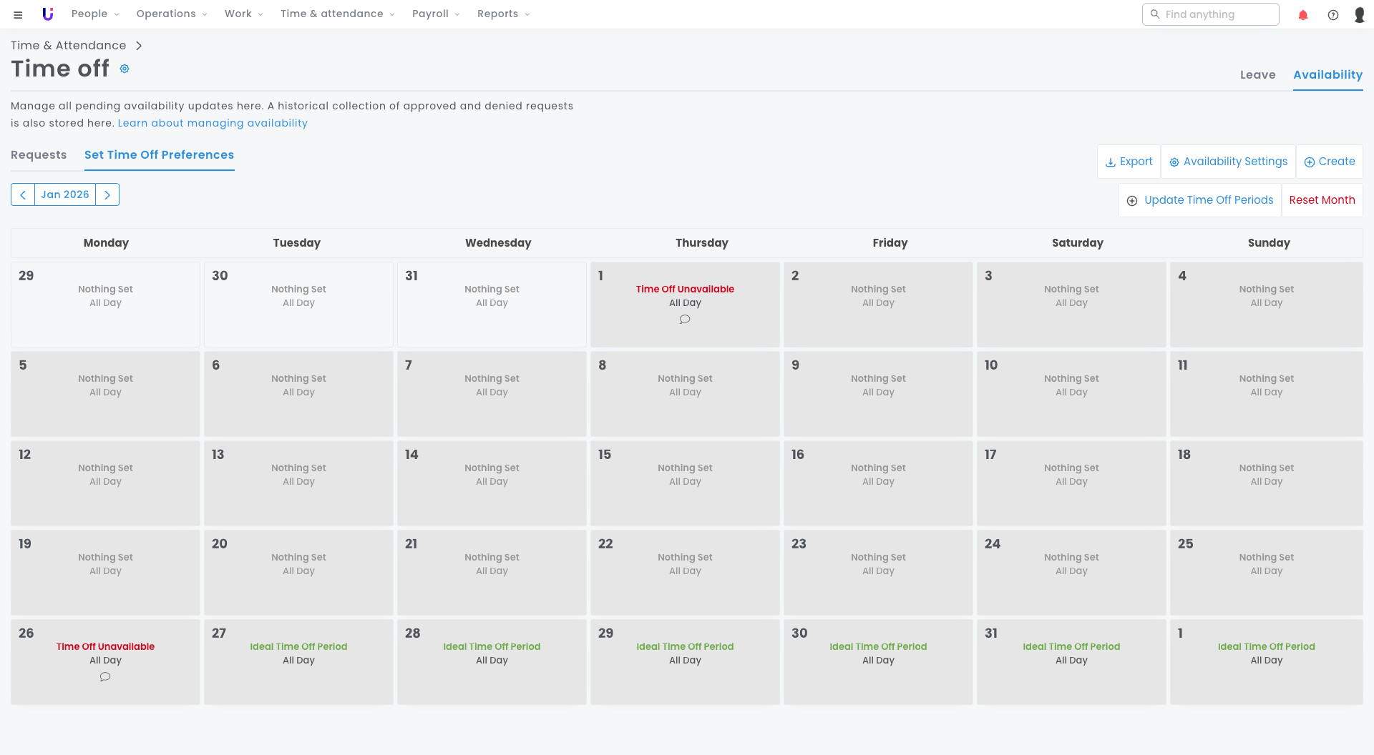Open the comment icon on Monday 26
The width and height of the screenshot is (1374, 755).
point(105,677)
